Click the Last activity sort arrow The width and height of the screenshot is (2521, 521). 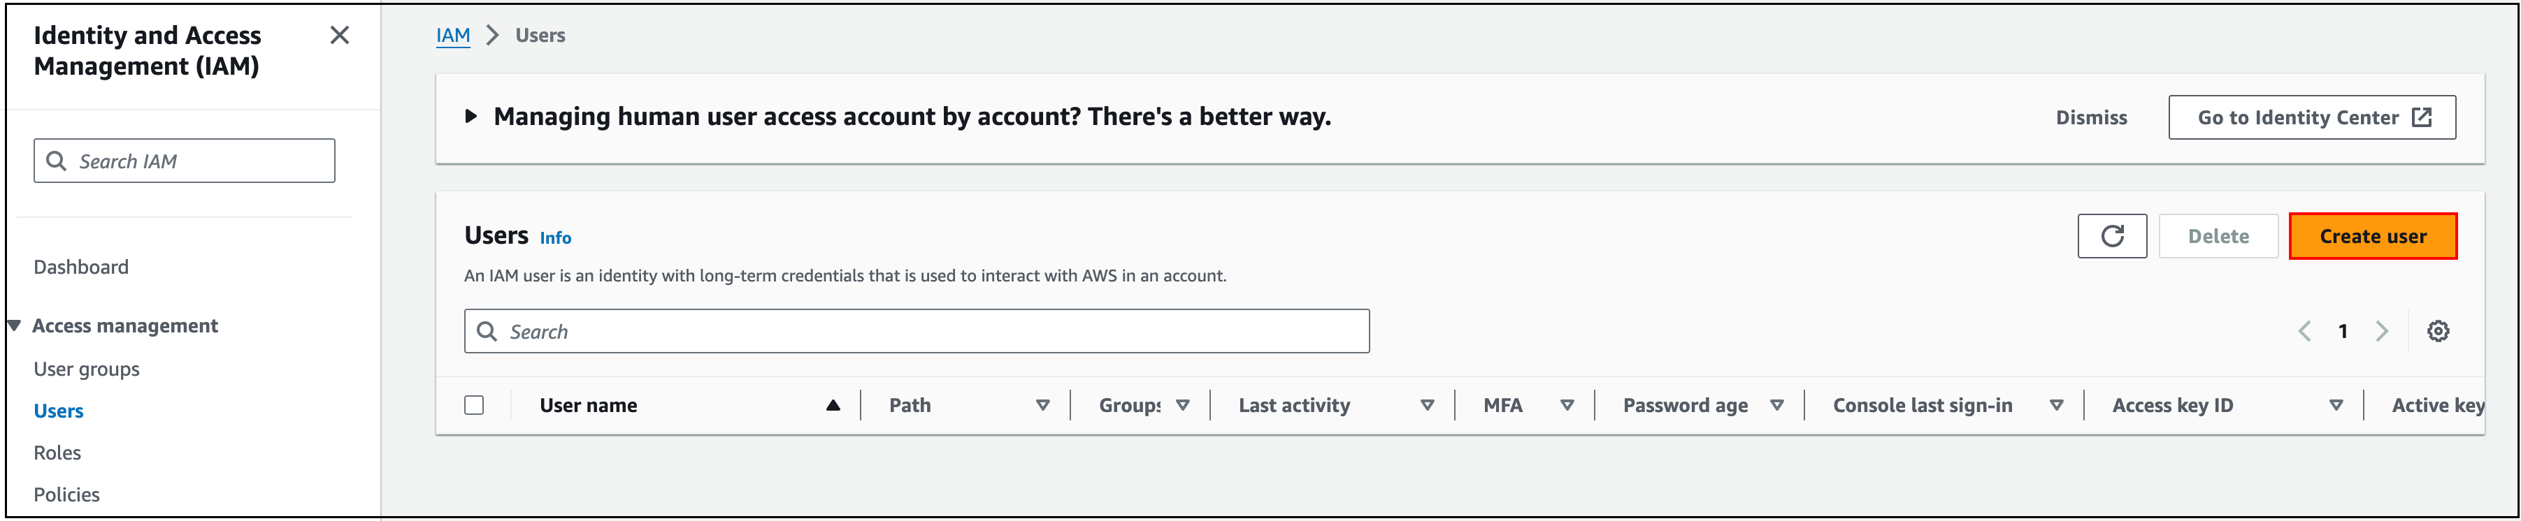(x=1427, y=406)
